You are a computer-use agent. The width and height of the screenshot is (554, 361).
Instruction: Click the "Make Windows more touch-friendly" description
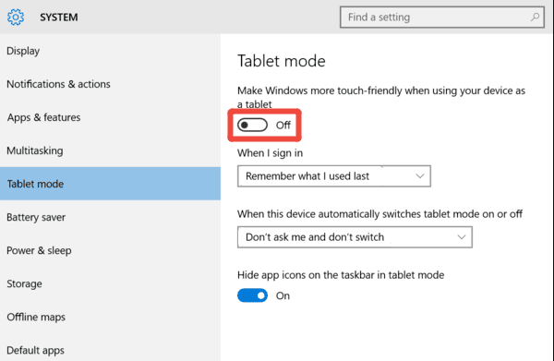point(381,97)
